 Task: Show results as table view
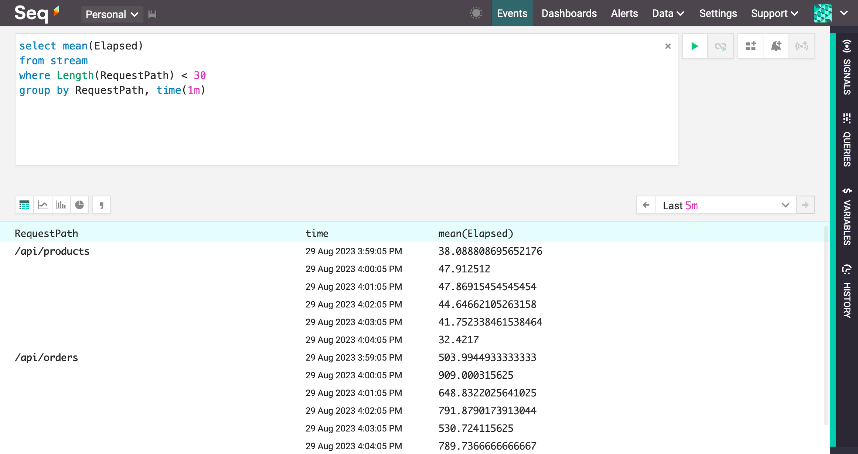[24, 205]
